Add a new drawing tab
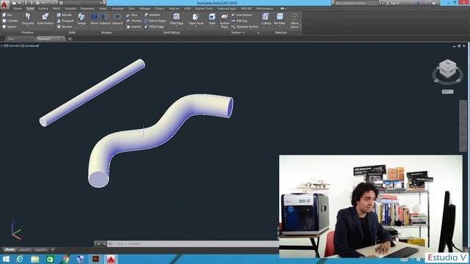Viewport: 470px width, 264px height. (x=70, y=39)
